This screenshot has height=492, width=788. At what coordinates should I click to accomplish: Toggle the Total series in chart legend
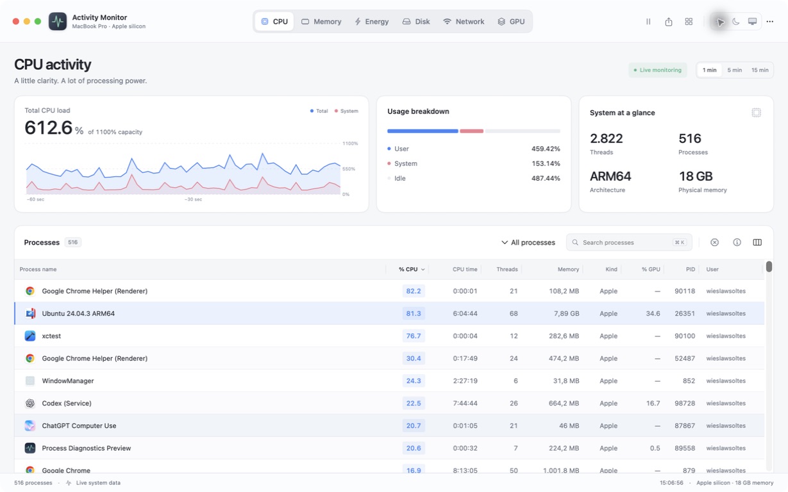319,111
